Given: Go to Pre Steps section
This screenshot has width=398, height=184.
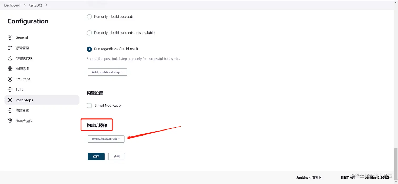Looking at the screenshot, I should pos(42,79).
